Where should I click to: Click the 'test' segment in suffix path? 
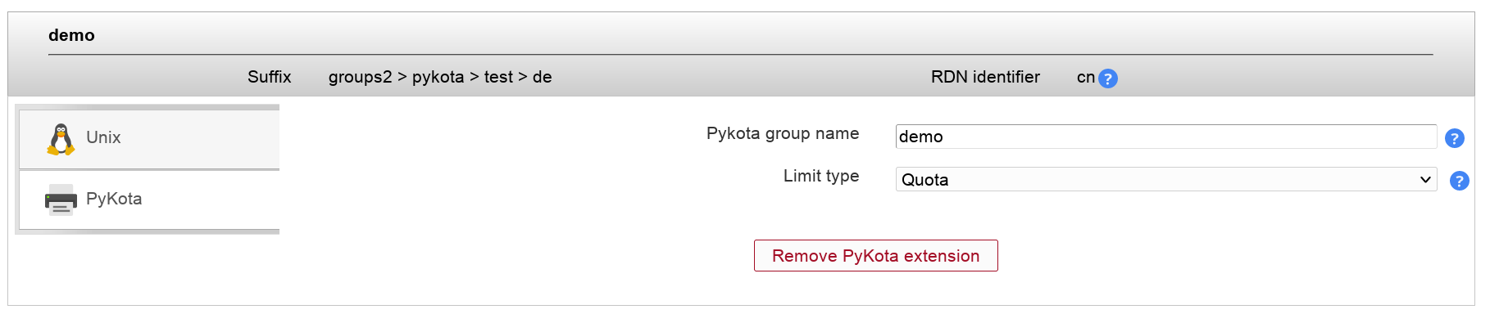click(498, 77)
